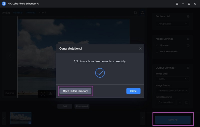The height and width of the screenshot is (127, 200).
Task: Click the Add button below the preview
Action: coord(65,106)
